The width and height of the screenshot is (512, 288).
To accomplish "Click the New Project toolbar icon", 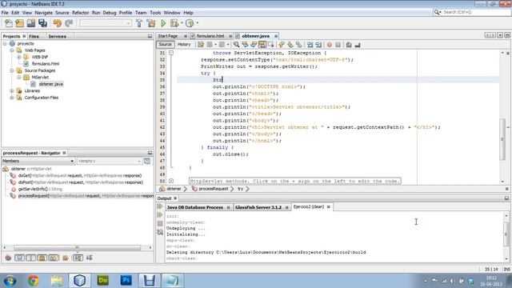I will point(19,23).
